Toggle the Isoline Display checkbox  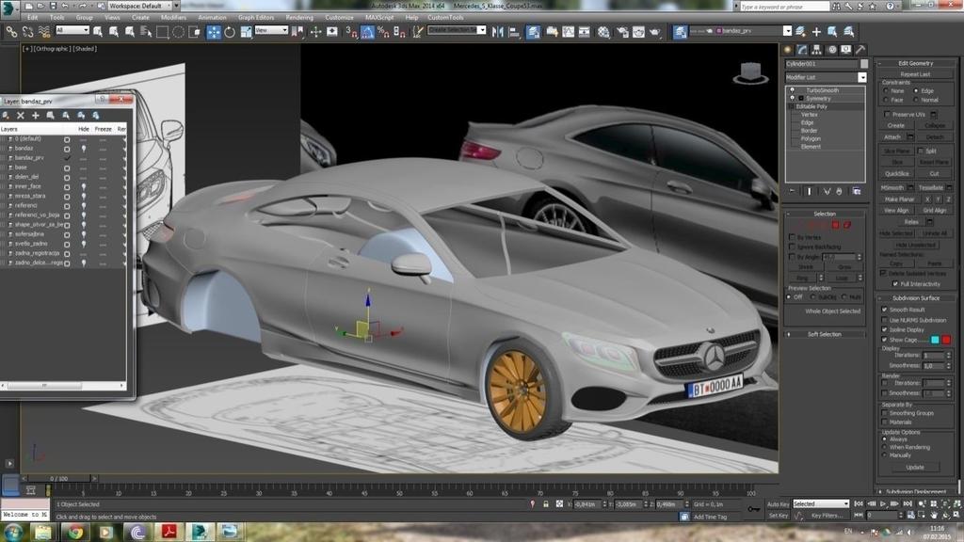tap(885, 329)
